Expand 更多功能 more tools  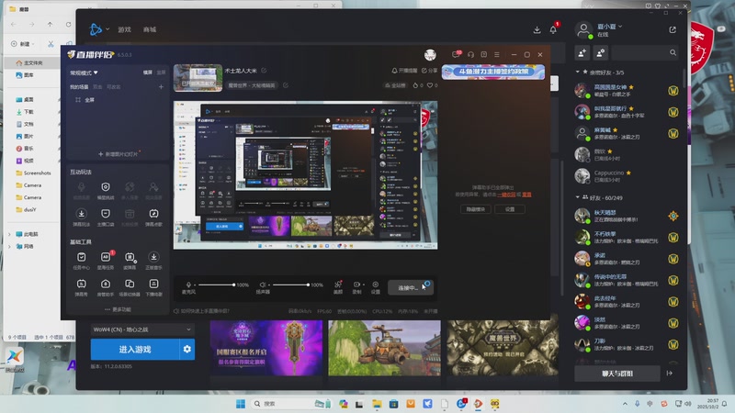[118, 309]
